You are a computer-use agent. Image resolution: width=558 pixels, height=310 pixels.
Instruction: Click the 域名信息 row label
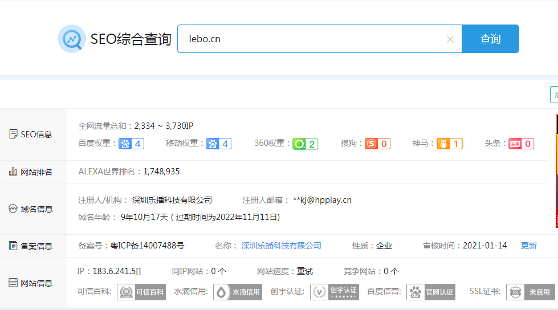click(x=36, y=209)
